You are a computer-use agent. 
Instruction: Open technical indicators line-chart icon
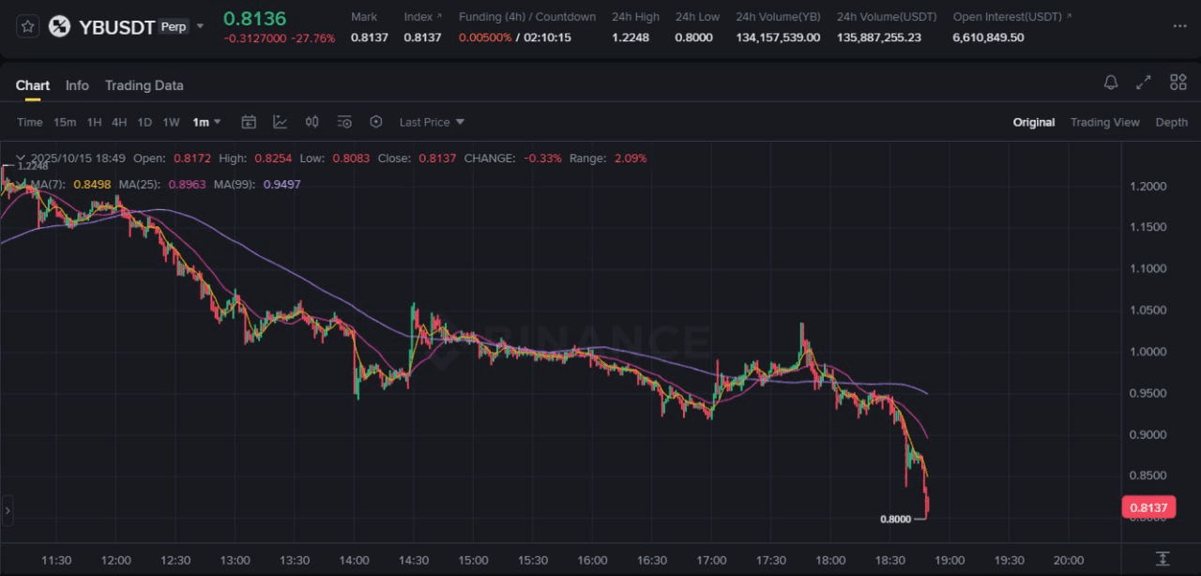(281, 122)
